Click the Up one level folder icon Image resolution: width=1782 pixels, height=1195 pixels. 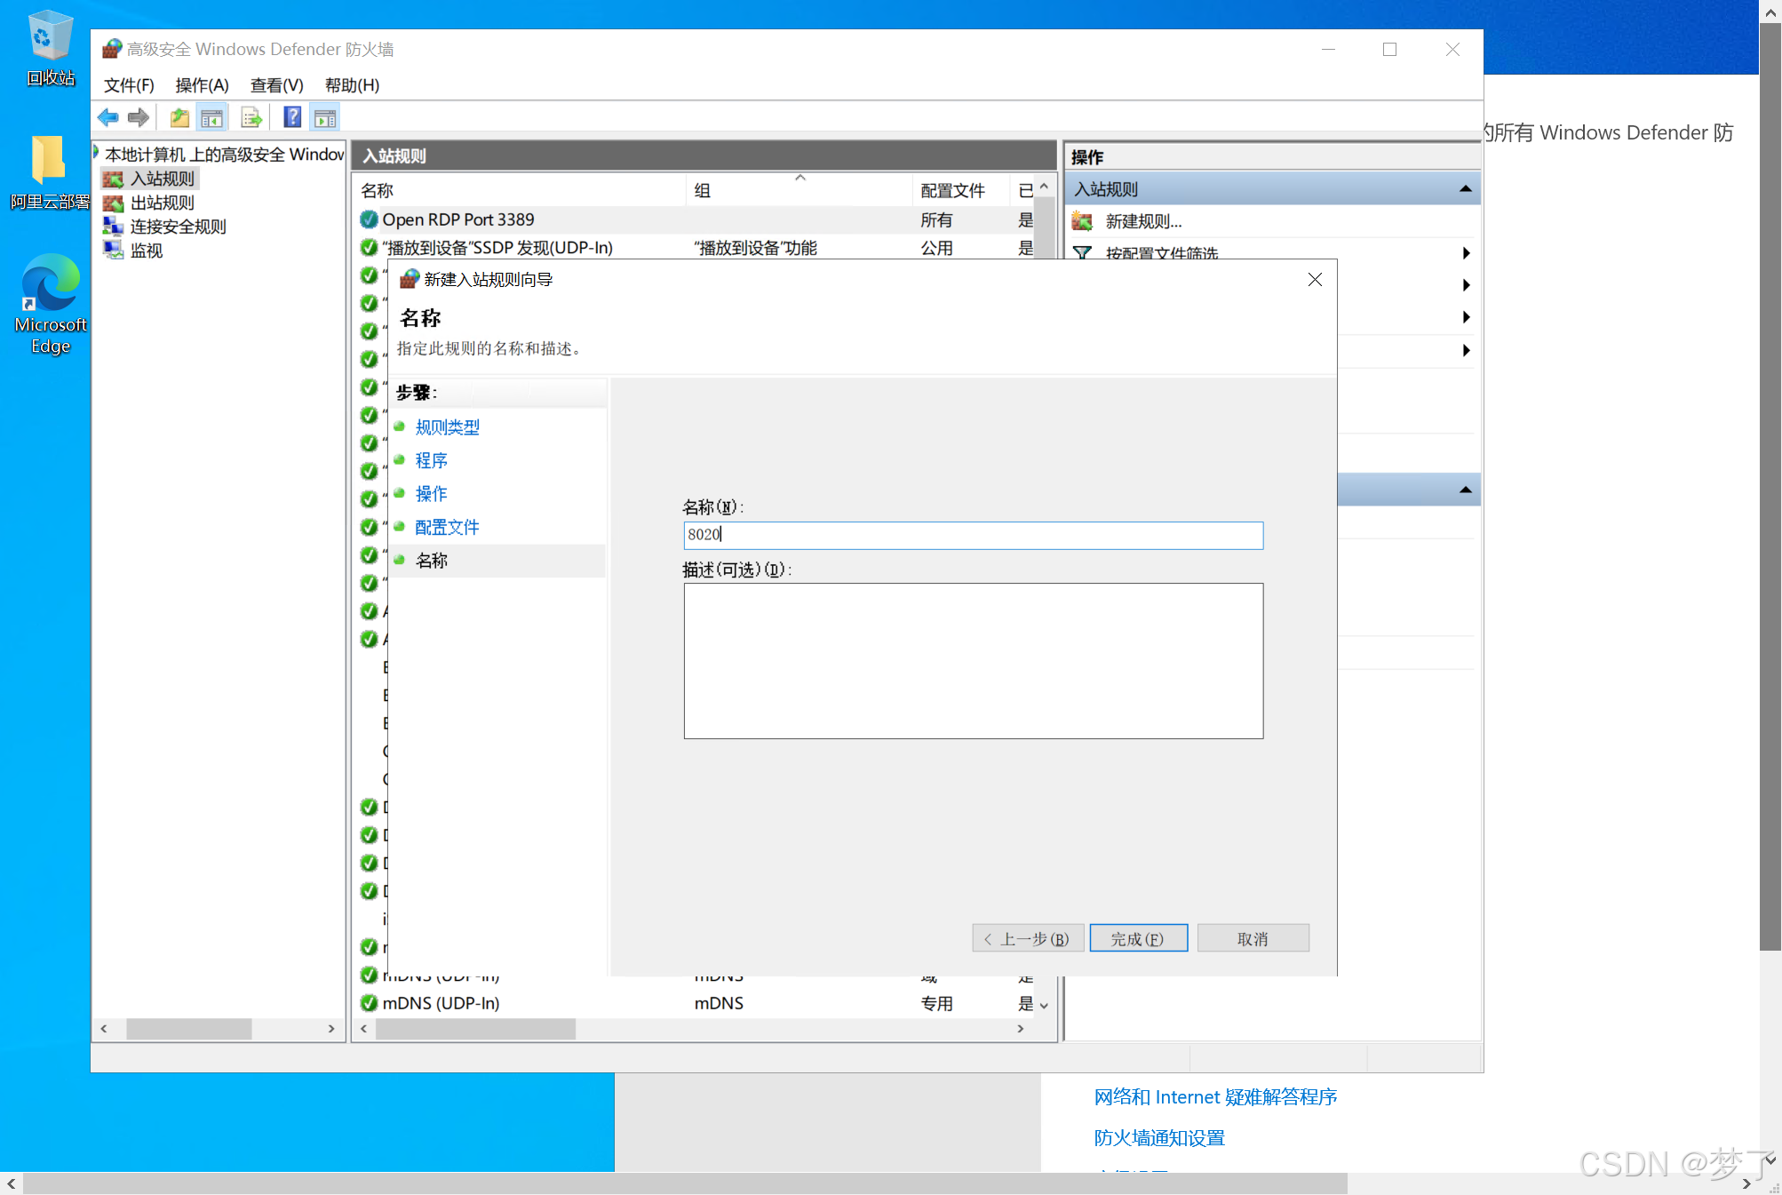pos(179,117)
